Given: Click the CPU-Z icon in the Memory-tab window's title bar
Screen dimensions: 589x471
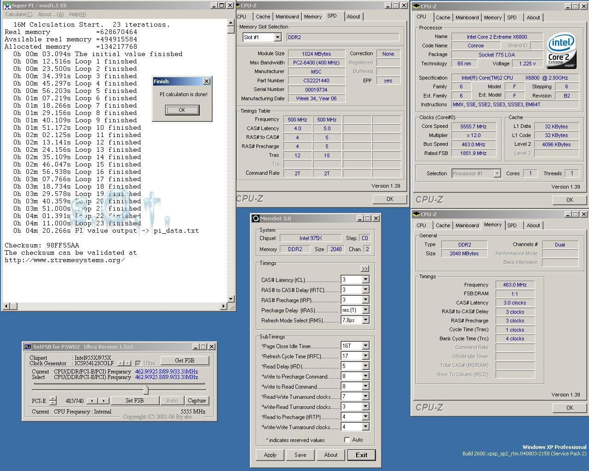Looking at the screenshot, I should (x=416, y=214).
